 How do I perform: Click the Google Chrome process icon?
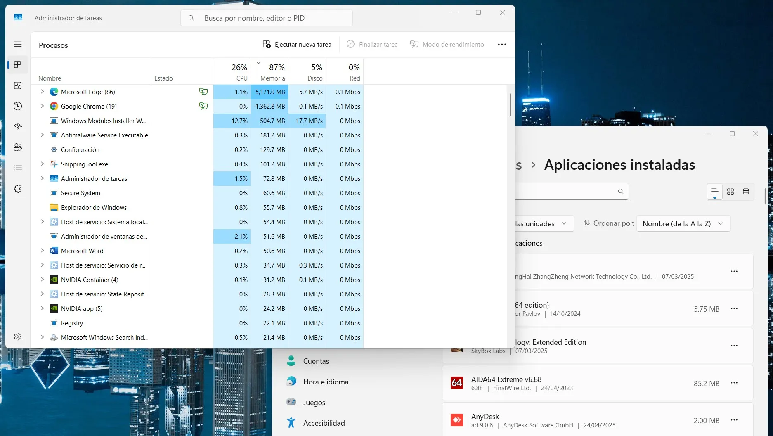click(x=54, y=106)
